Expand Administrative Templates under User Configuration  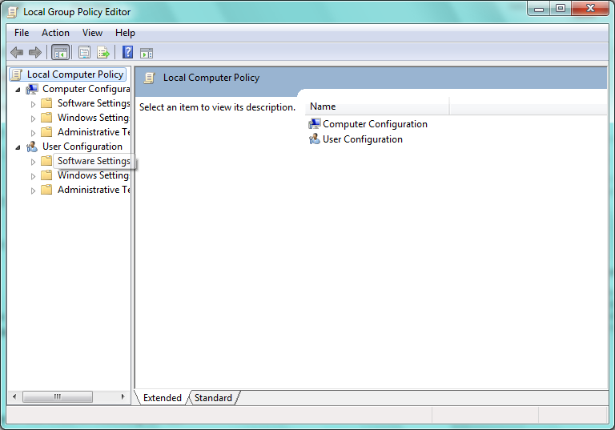click(34, 191)
